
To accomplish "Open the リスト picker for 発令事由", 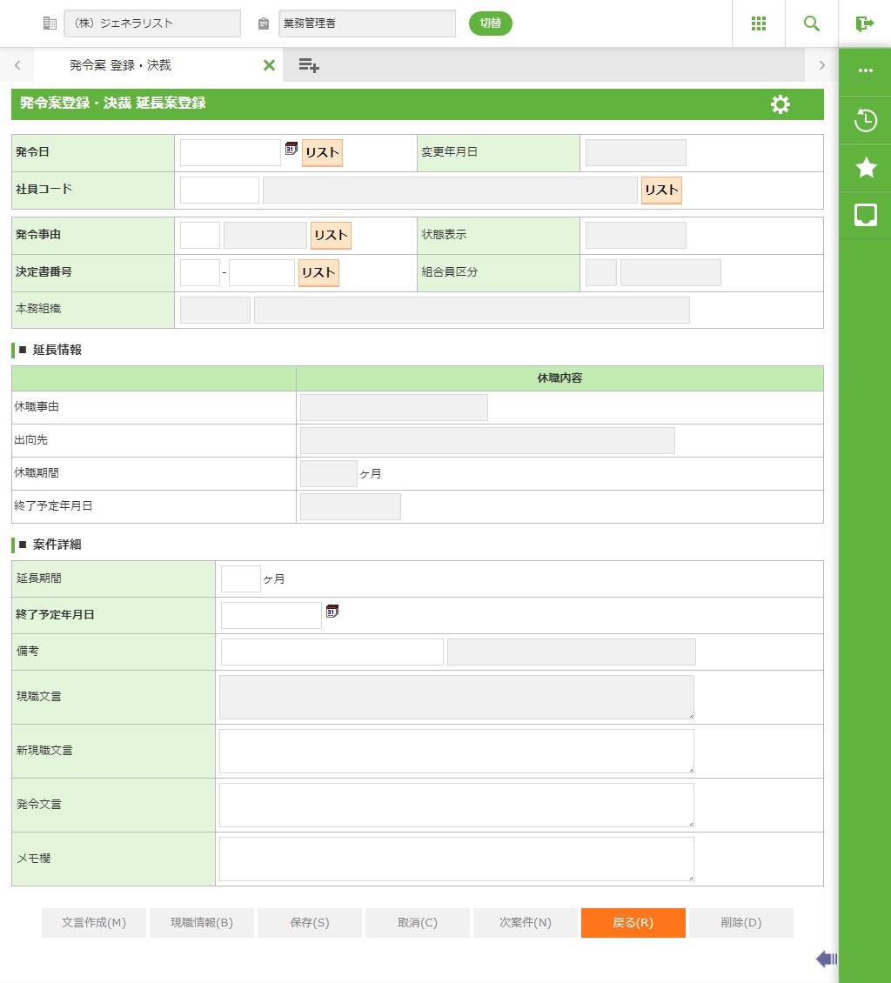I will coord(331,235).
